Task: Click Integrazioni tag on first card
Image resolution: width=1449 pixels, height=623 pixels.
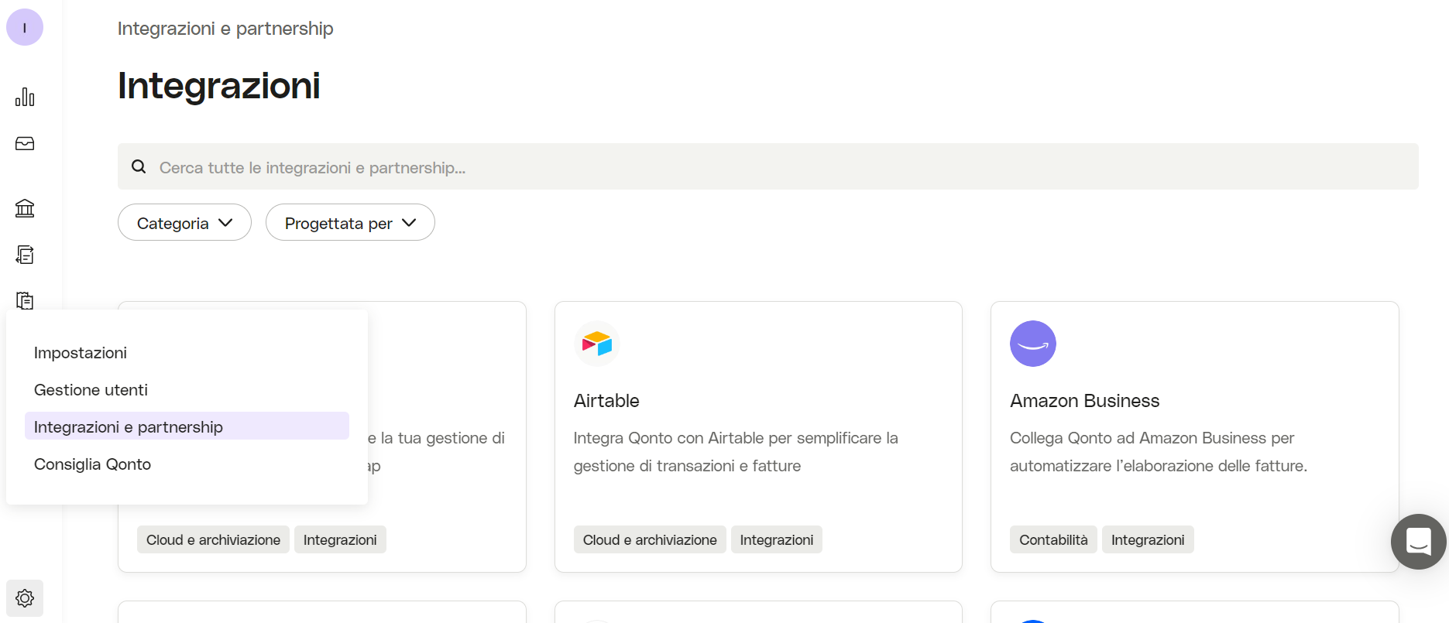Action: tap(340, 539)
